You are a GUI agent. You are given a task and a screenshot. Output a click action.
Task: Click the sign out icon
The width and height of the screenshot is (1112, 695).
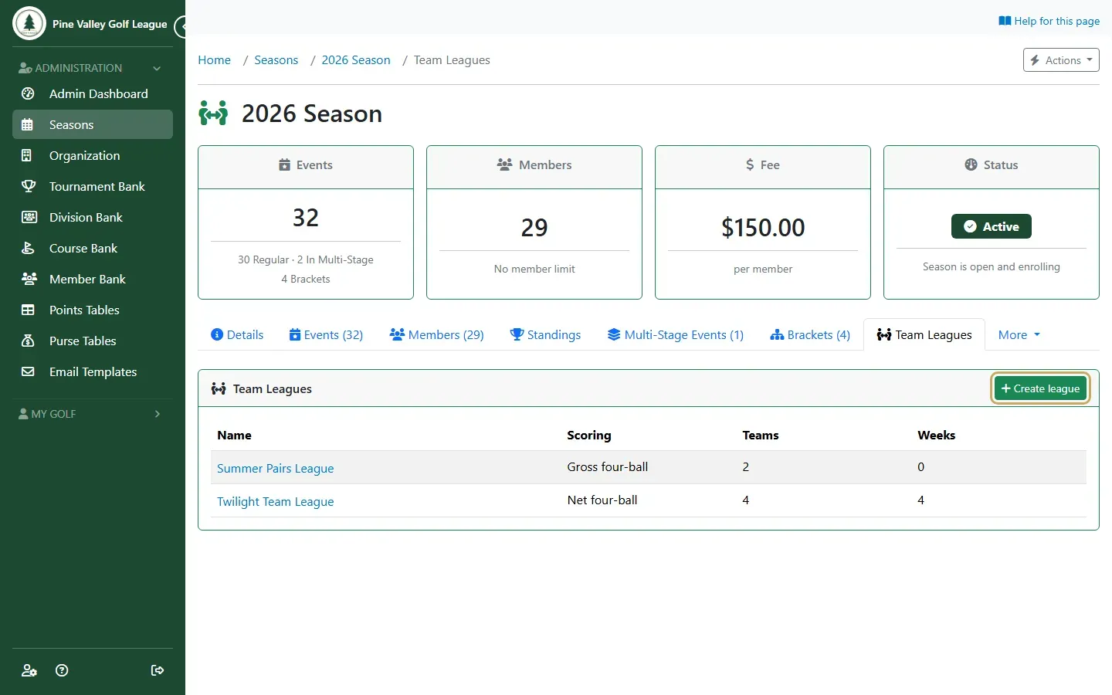(x=158, y=670)
